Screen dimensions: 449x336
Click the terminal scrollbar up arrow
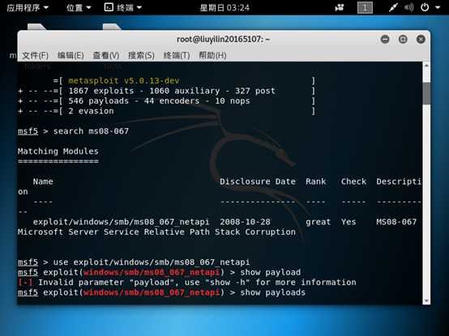coord(426,66)
